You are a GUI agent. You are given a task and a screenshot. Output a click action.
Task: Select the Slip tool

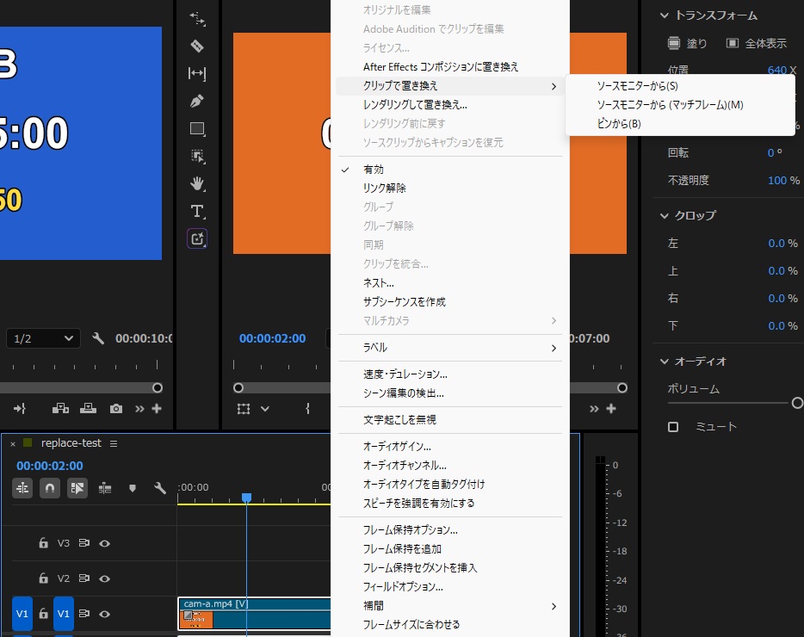coord(197,73)
